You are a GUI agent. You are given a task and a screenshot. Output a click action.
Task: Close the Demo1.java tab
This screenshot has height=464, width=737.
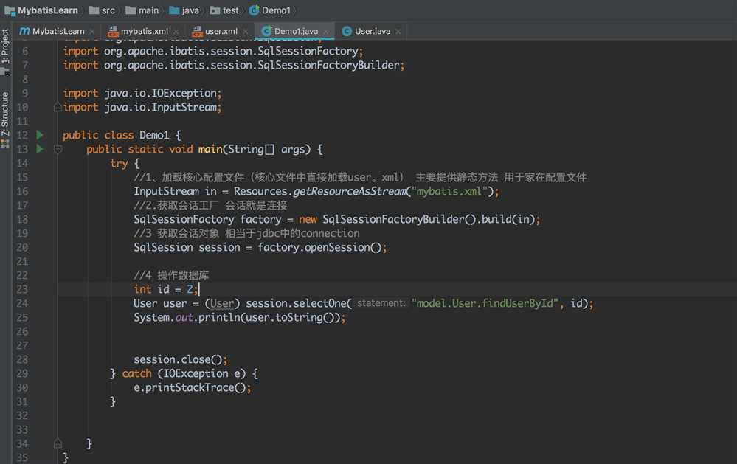click(326, 32)
